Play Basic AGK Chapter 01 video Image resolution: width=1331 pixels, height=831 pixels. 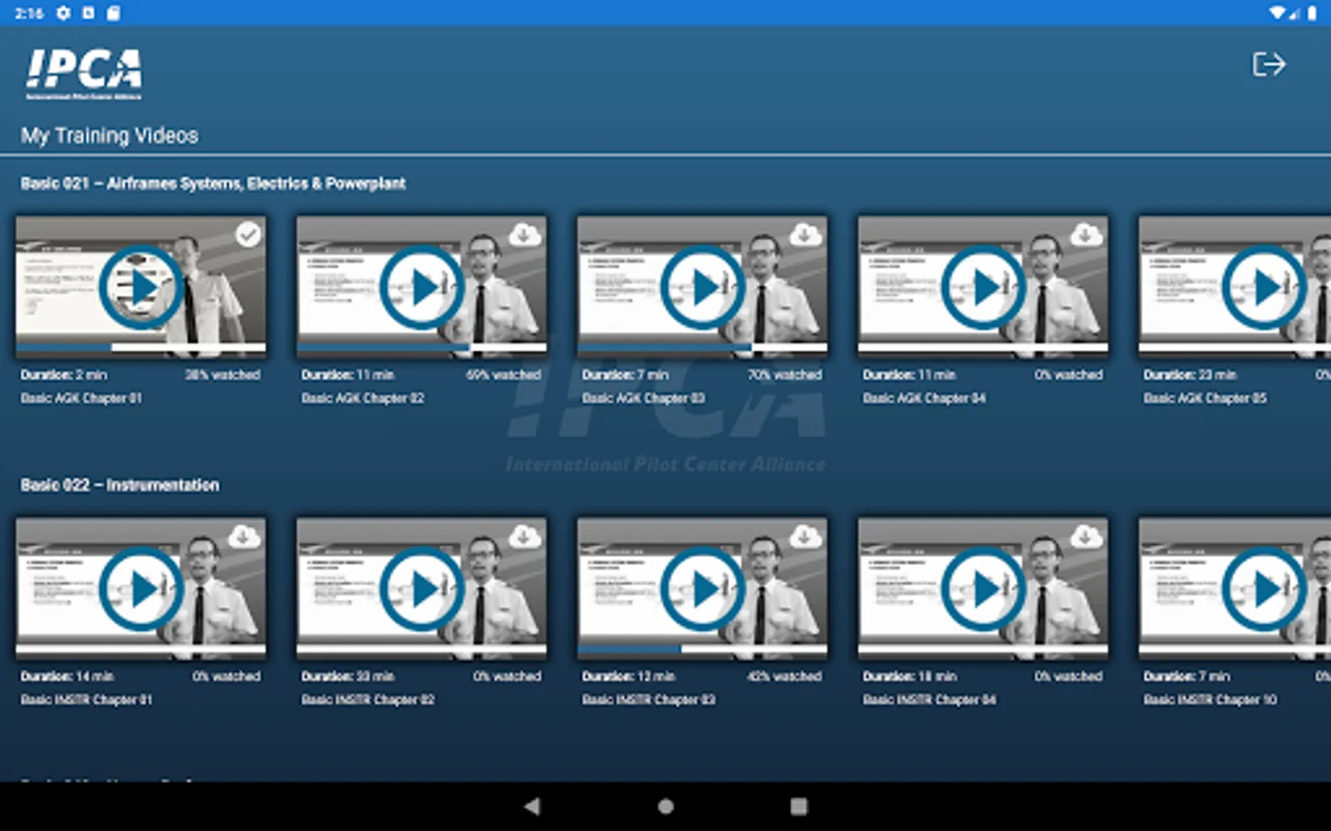pyautogui.click(x=140, y=287)
